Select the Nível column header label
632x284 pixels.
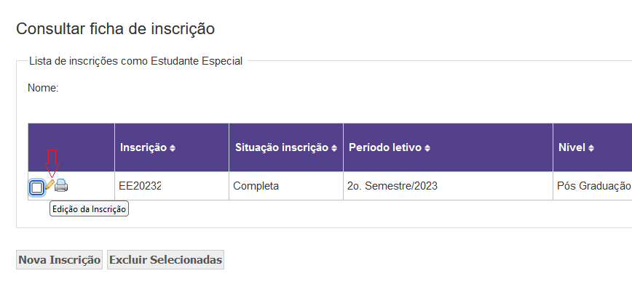pyautogui.click(x=572, y=147)
